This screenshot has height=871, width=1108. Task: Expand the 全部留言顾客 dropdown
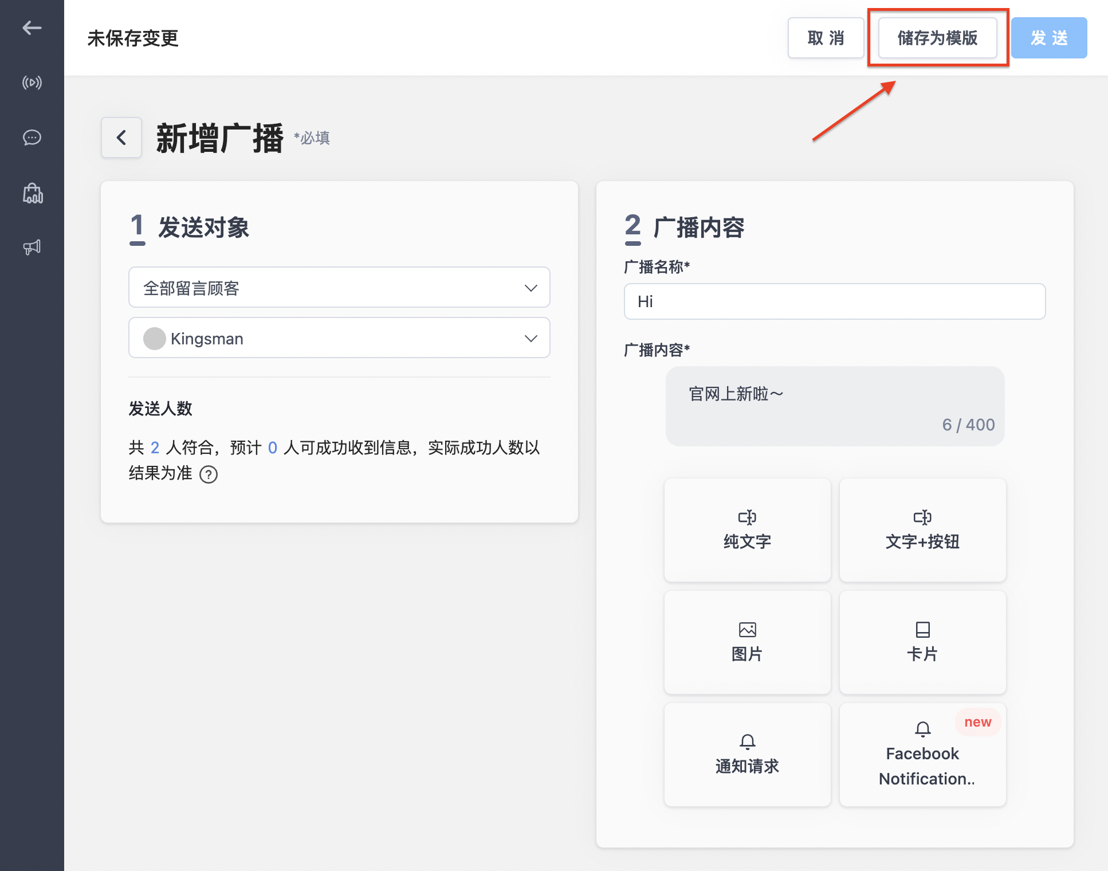[x=339, y=288]
